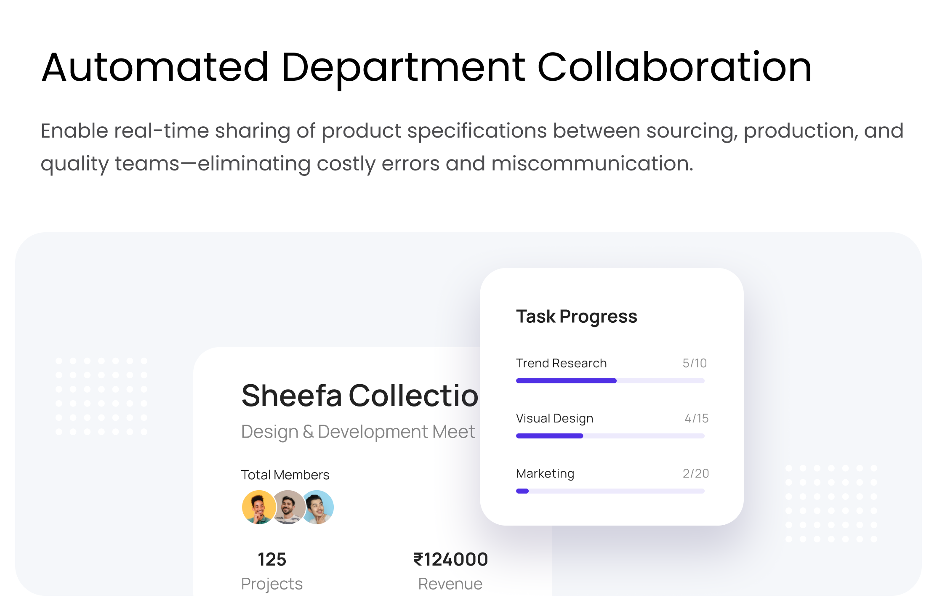Click the Marketing task label
The height and width of the screenshot is (611, 937).
coord(545,473)
